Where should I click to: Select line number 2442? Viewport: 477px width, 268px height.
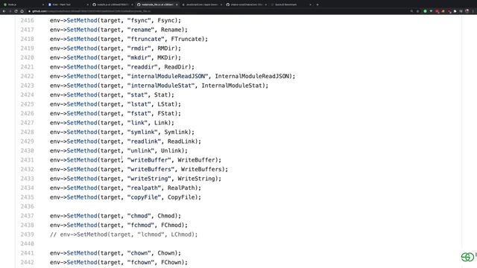click(27, 262)
